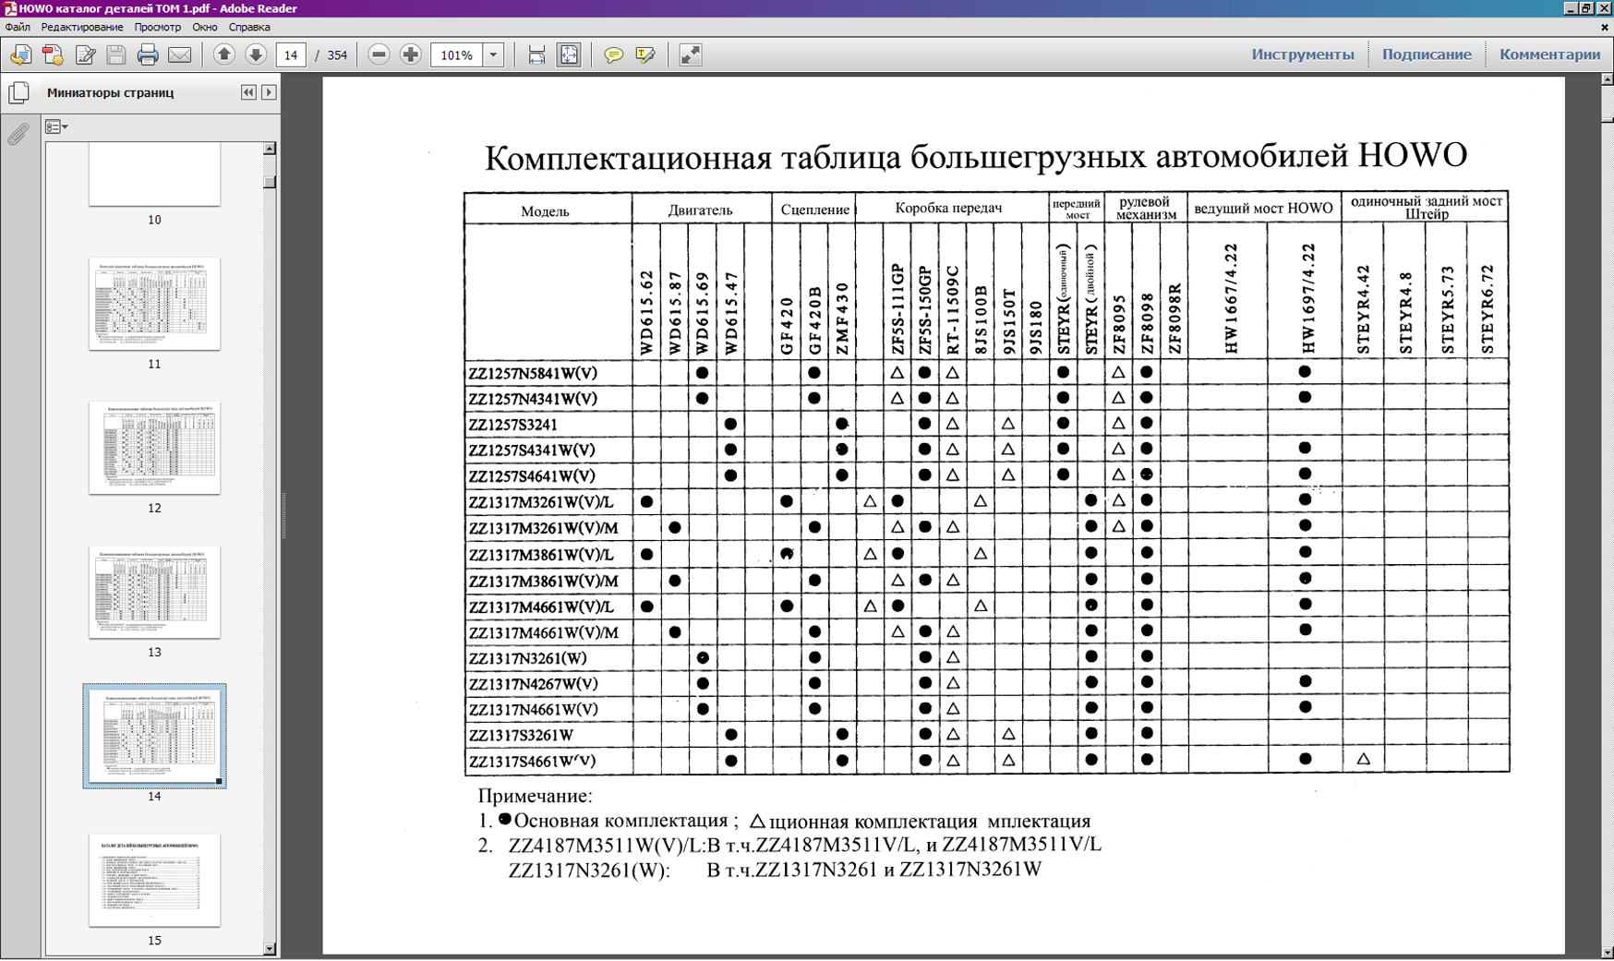Open the Инструменты pane
Screen dimensions: 1614x961
click(1302, 54)
